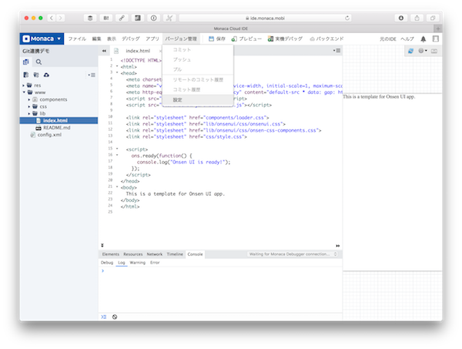
Task: Switch to the project files icon
Action: (26, 62)
